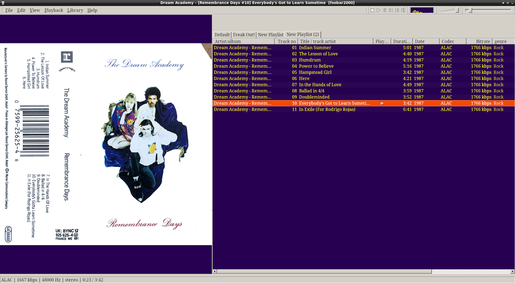Click the 0:23 / 3:42 time in status bar
515x283 pixels.
[x=93, y=280]
